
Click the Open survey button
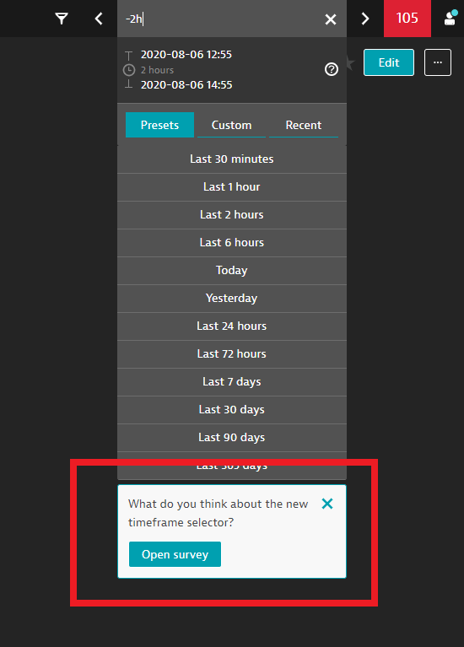[175, 554]
